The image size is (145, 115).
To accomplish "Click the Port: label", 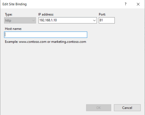I will [102, 14].
